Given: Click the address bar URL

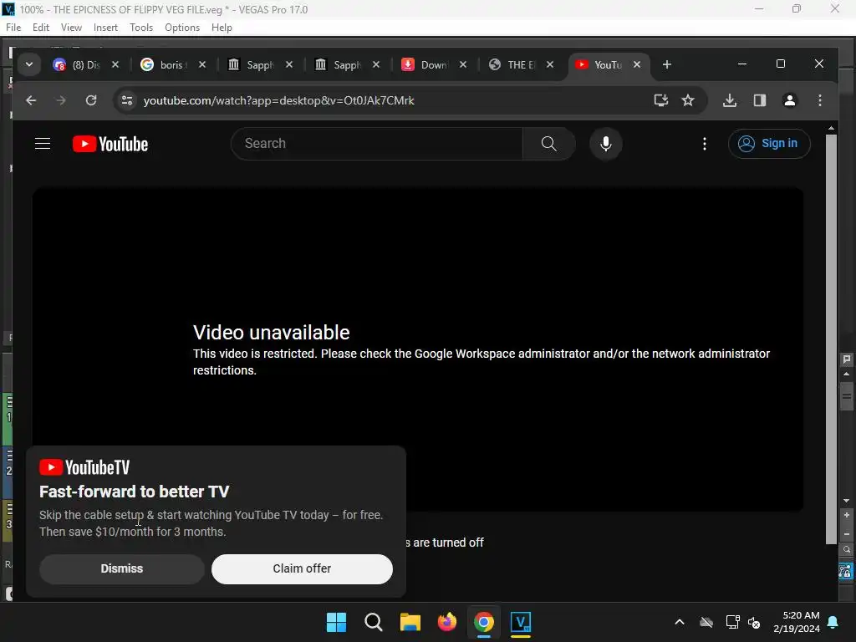Looking at the screenshot, I should [x=279, y=100].
